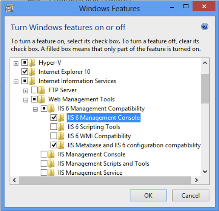Select the Internet Information Services label
This screenshot has width=219, height=211.
tap(77, 81)
